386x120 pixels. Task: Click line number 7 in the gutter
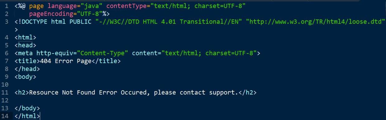pos(7,61)
